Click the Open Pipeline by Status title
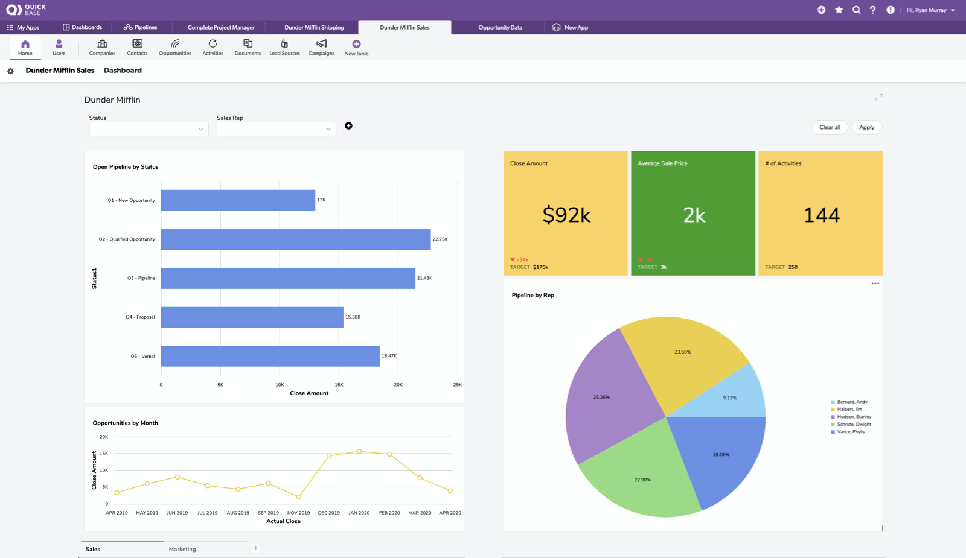 [x=126, y=167]
